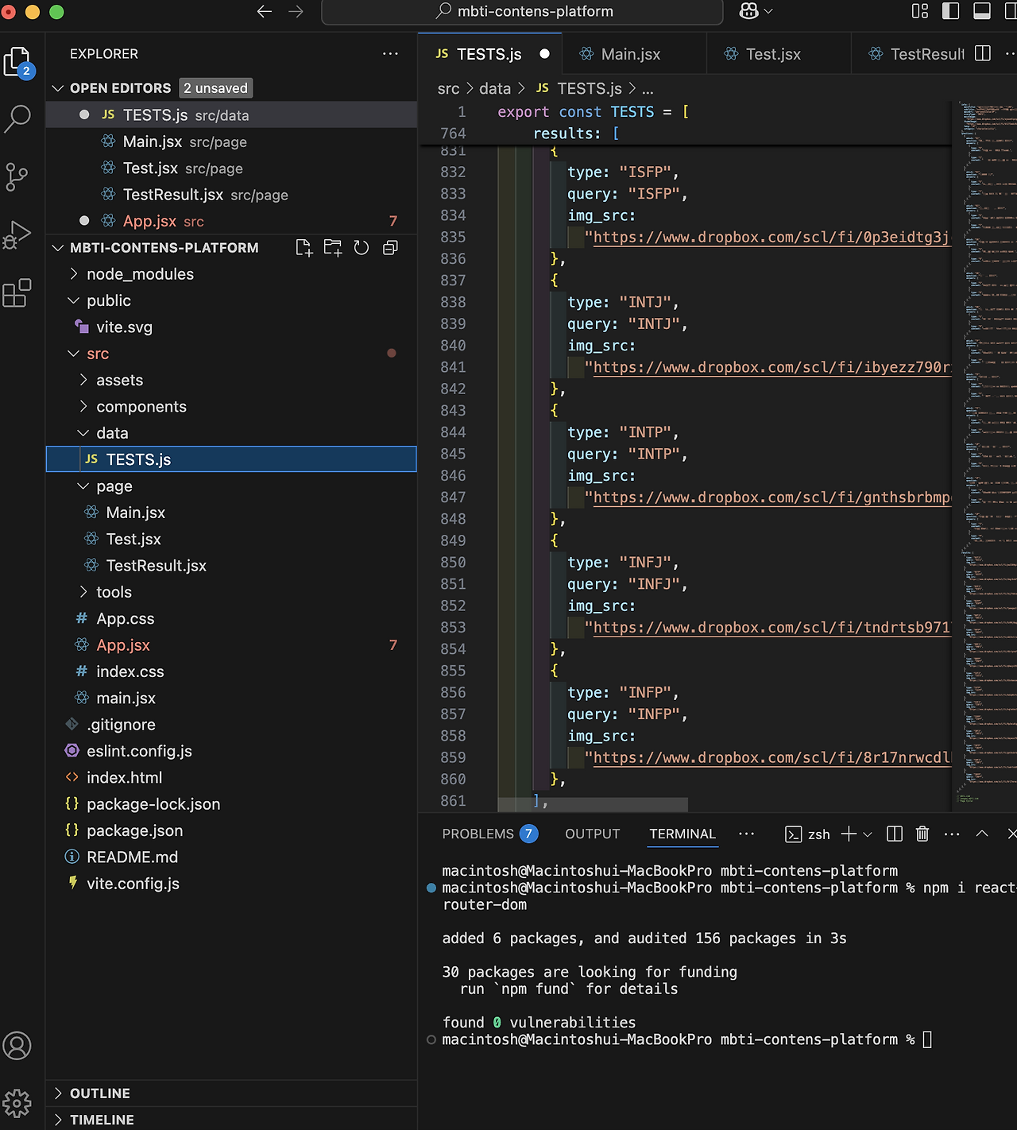The height and width of the screenshot is (1130, 1017).
Task: Go back in navigation history
Action: click(x=265, y=11)
